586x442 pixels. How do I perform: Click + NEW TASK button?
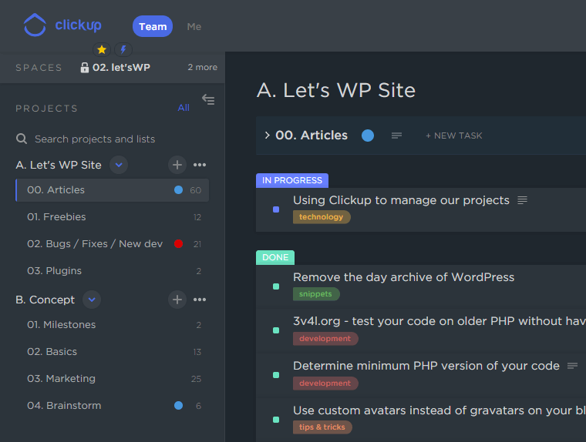(x=453, y=136)
